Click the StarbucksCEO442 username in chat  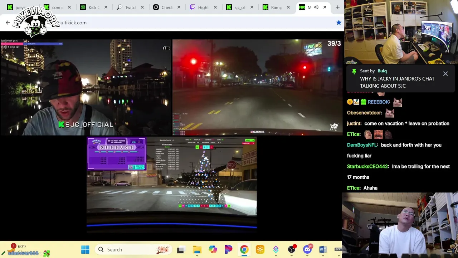[367, 167]
